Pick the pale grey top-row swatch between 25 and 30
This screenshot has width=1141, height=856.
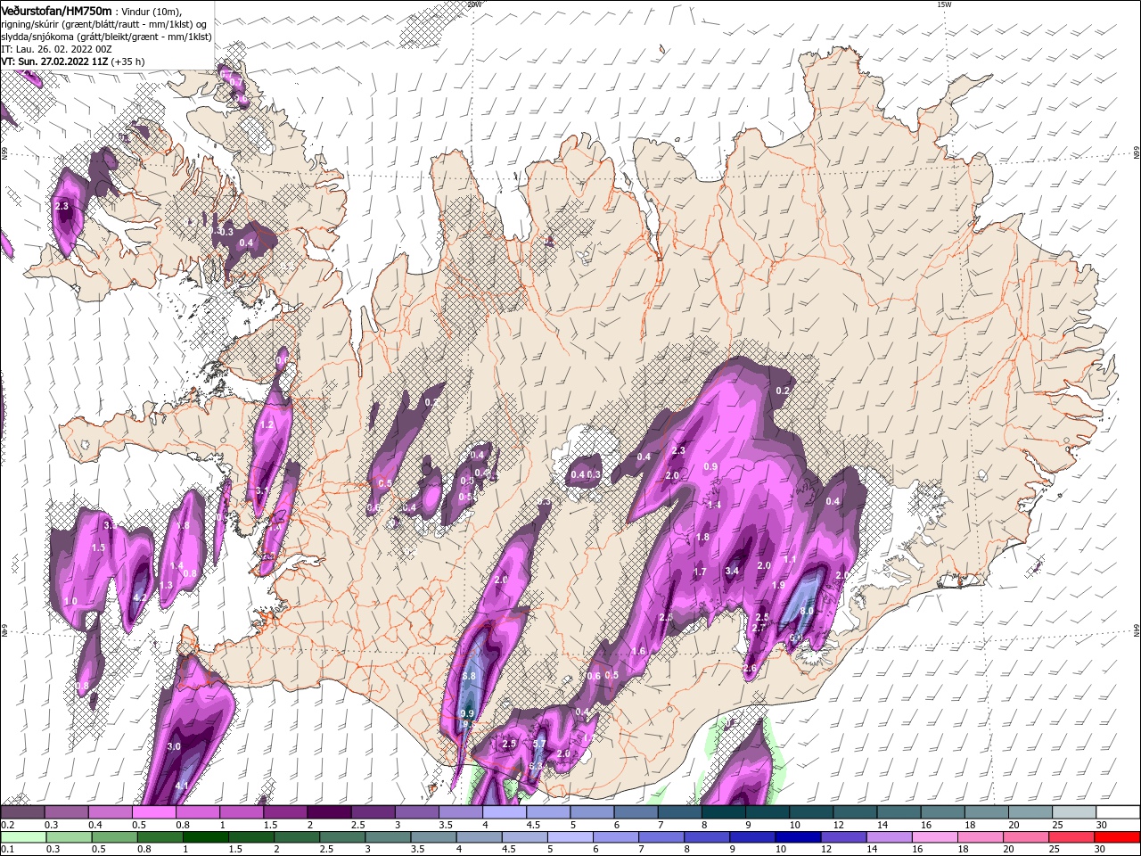[1075, 812]
